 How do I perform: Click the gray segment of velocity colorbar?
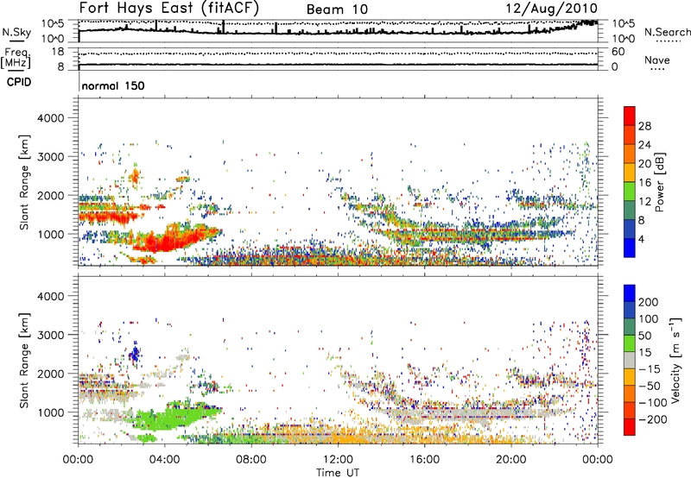coord(630,360)
